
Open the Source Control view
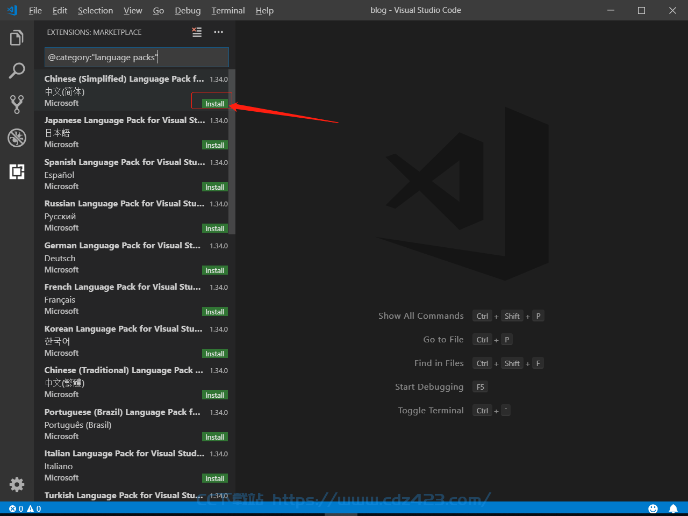17,104
